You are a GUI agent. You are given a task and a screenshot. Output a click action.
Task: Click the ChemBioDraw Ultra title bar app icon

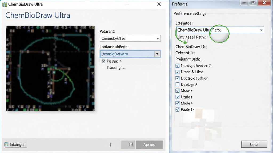pos(5,4)
